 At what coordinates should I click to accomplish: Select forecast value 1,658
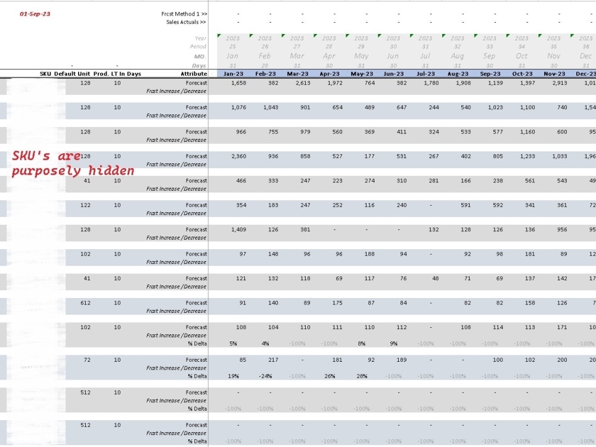239,83
